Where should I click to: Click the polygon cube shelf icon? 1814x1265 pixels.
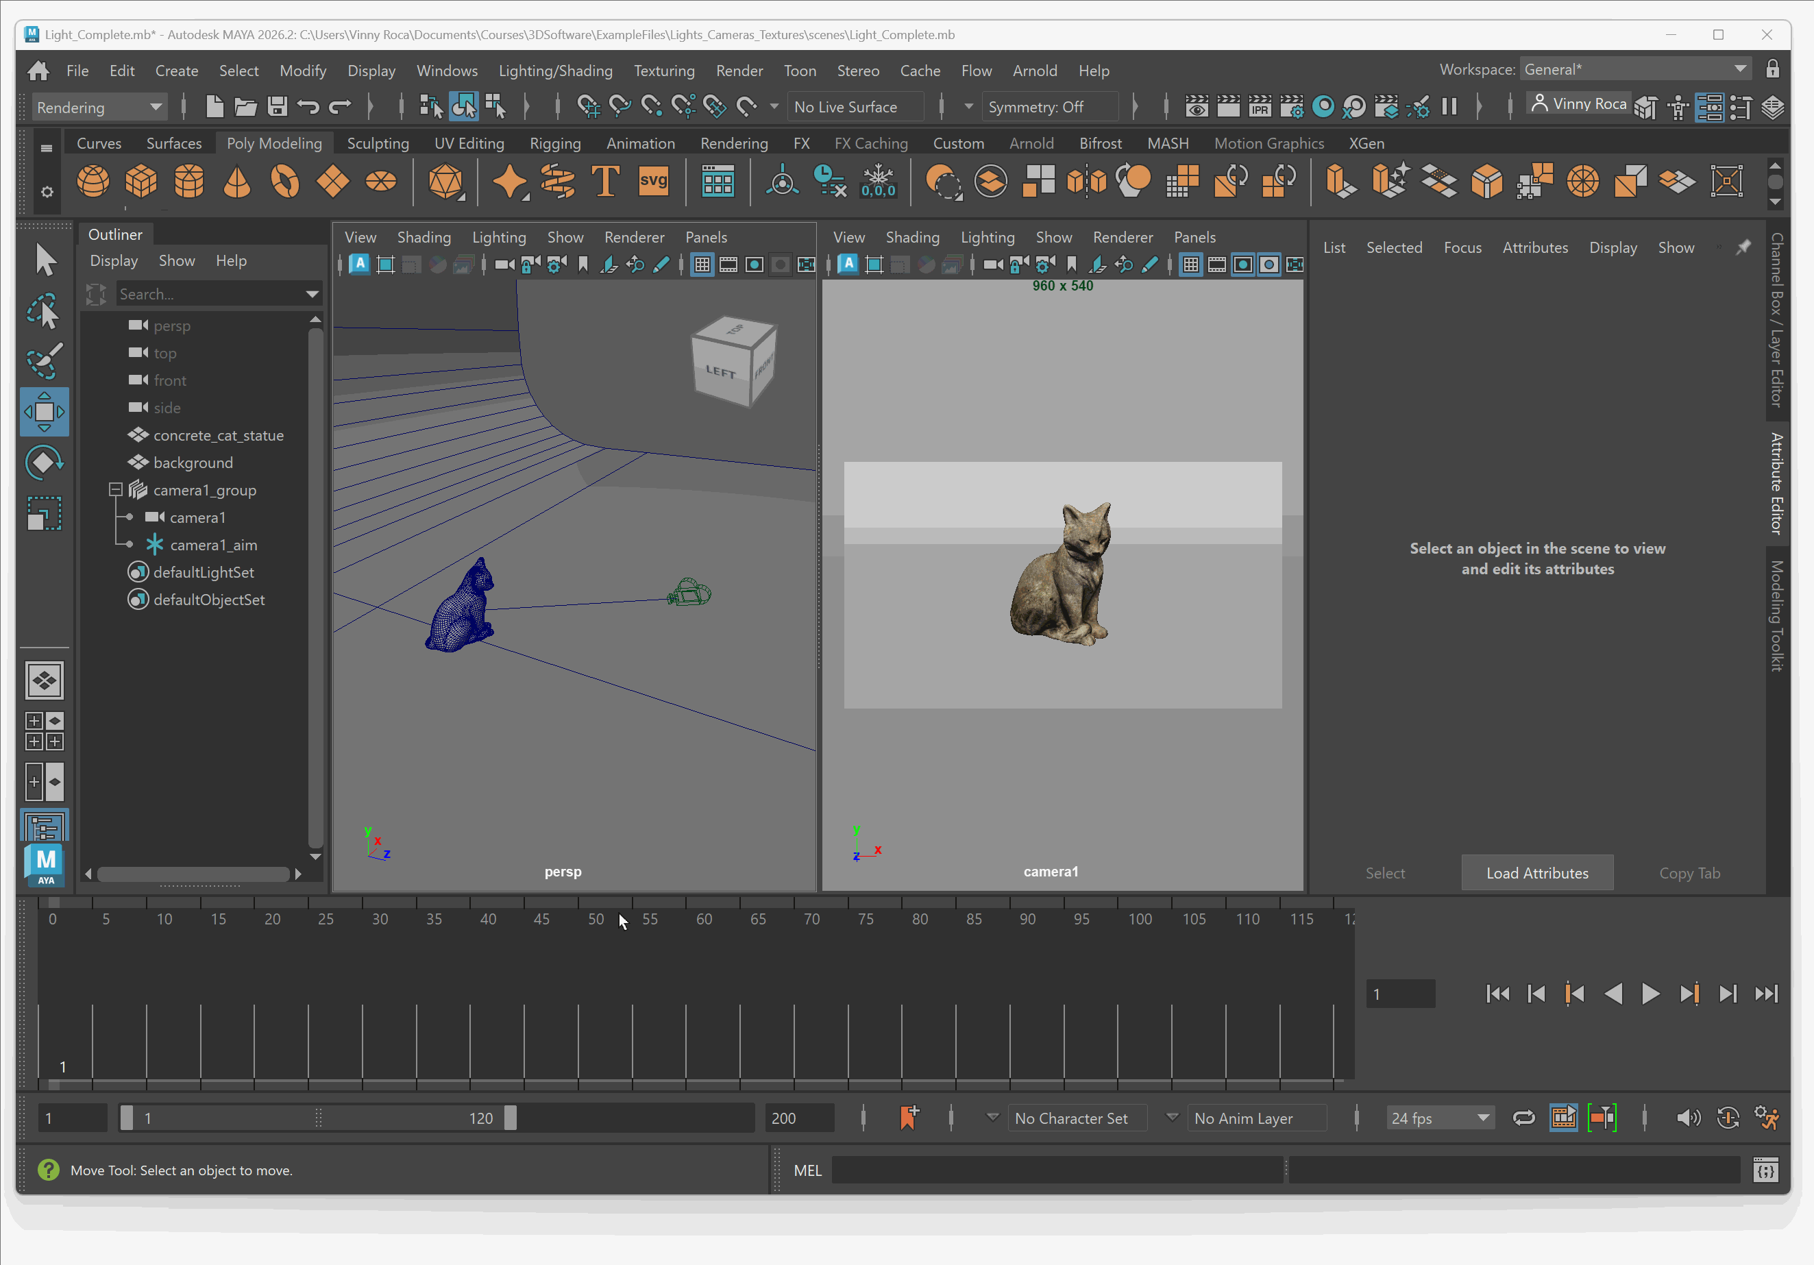[x=140, y=182]
